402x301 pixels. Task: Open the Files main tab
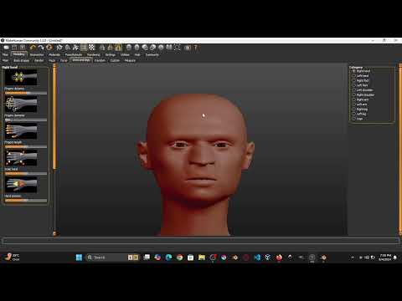[x=5, y=54]
